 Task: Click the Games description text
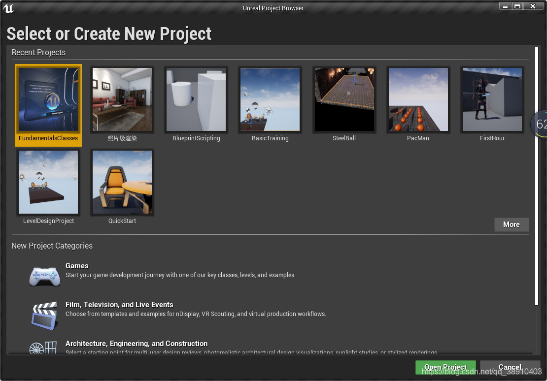coord(180,275)
